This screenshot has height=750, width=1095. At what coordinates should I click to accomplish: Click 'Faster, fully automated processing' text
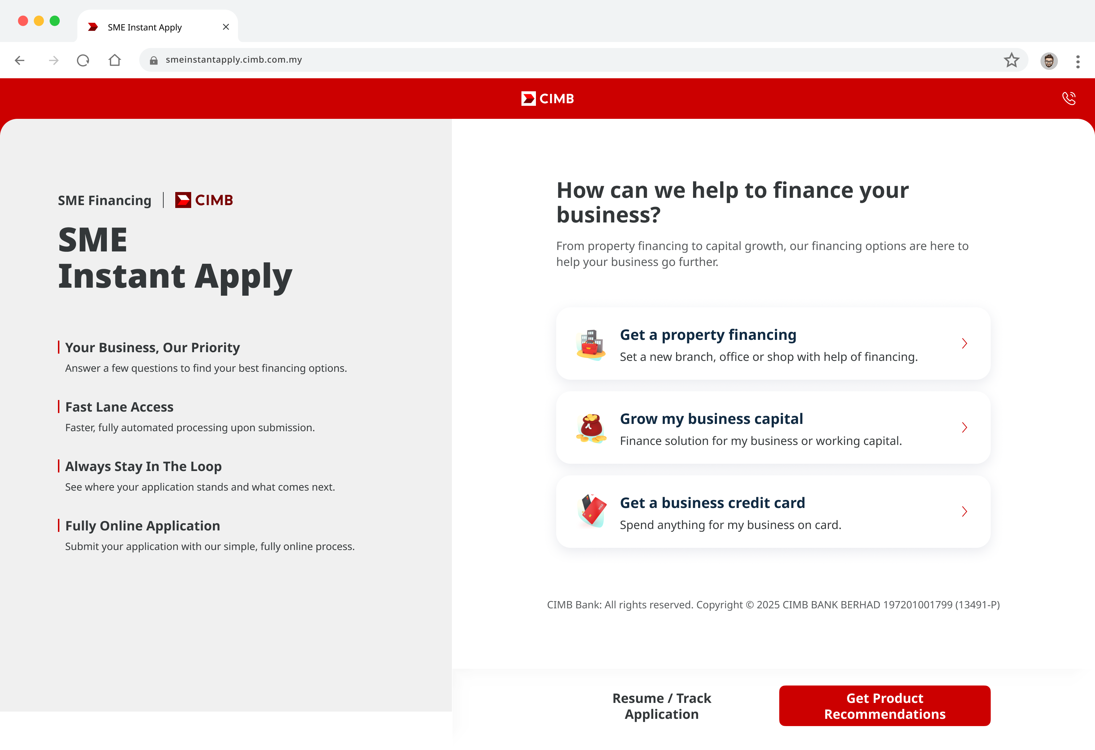(x=190, y=428)
